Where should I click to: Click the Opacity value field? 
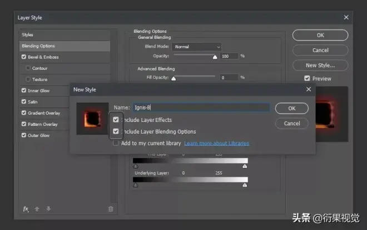tap(229, 56)
